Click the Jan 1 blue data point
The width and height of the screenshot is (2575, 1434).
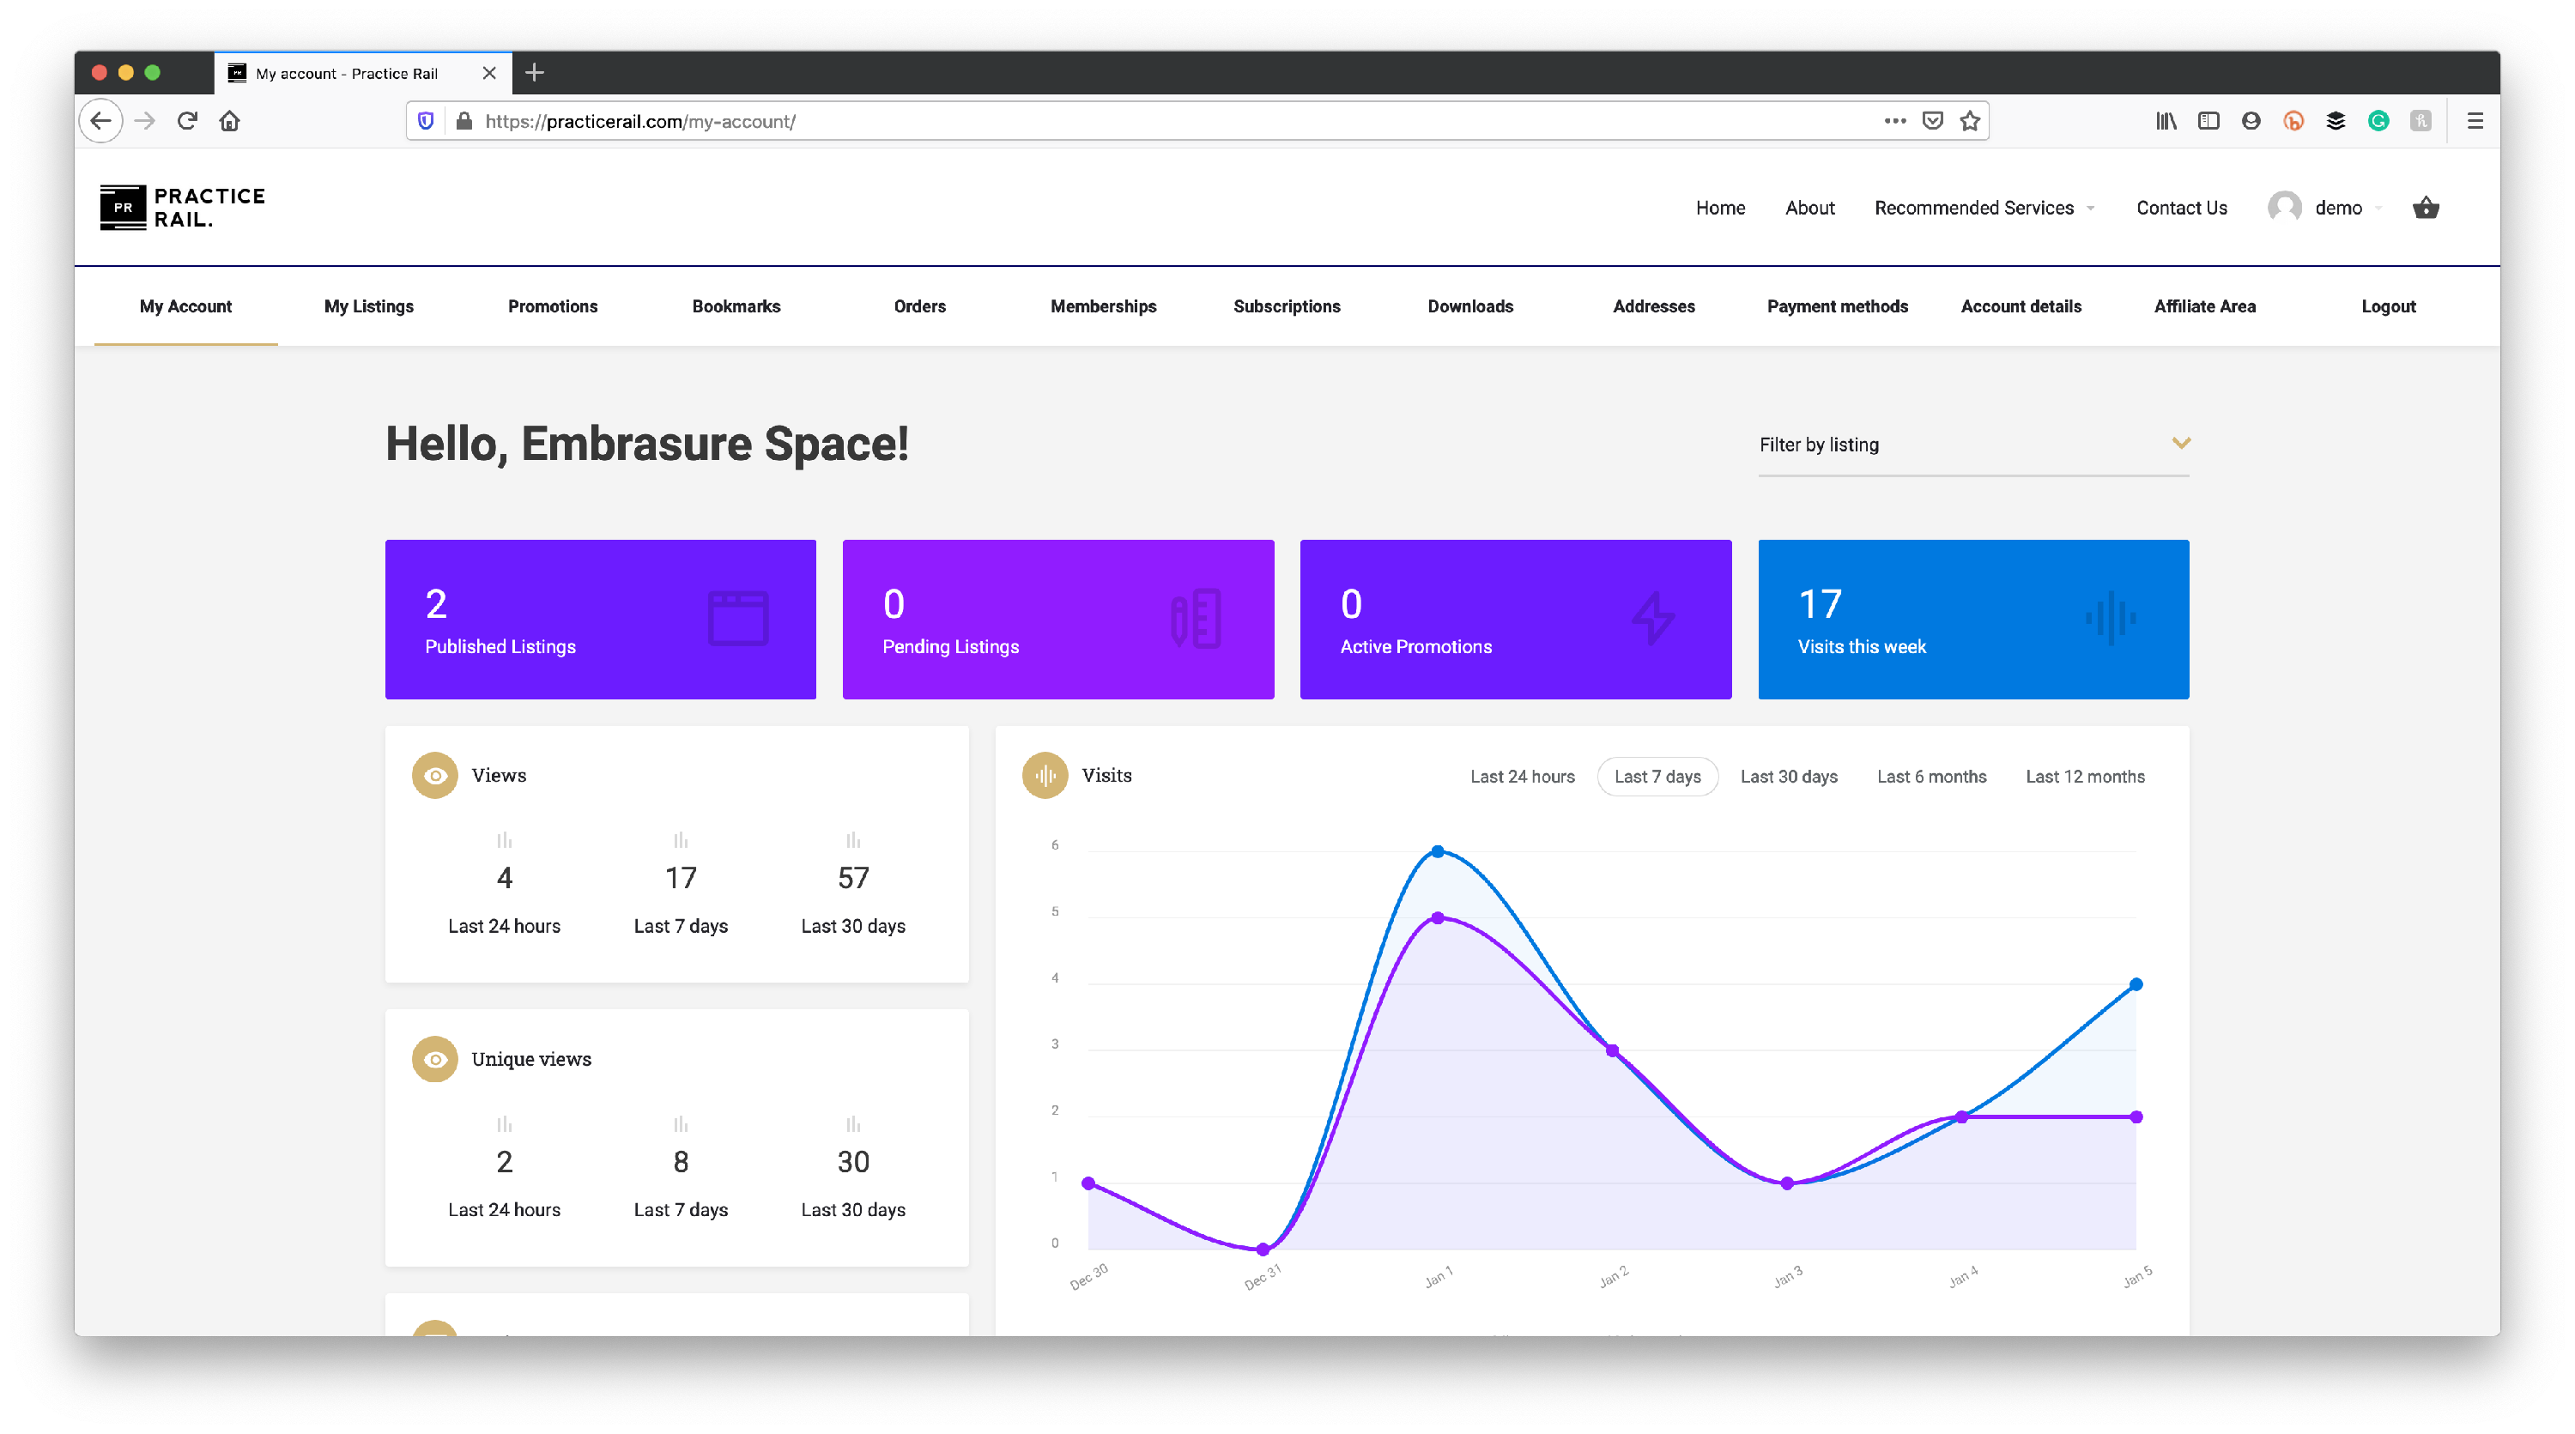click(x=1438, y=851)
